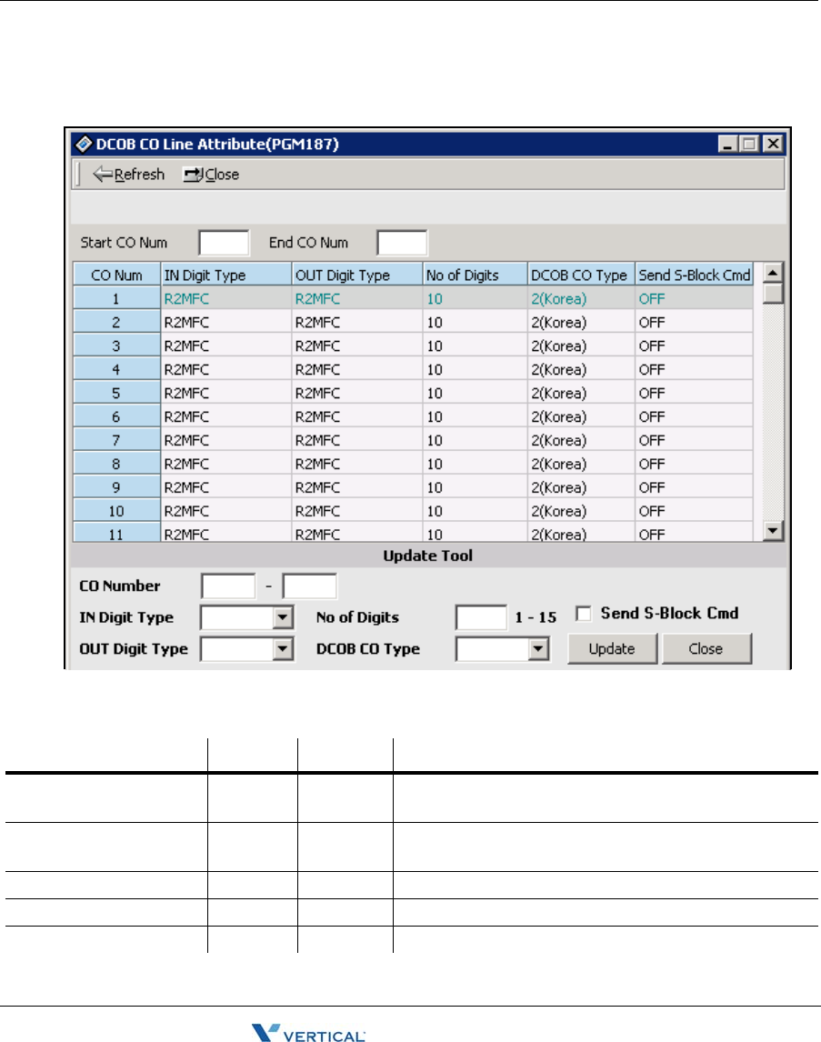Select row header for CO Num 5

click(x=117, y=393)
